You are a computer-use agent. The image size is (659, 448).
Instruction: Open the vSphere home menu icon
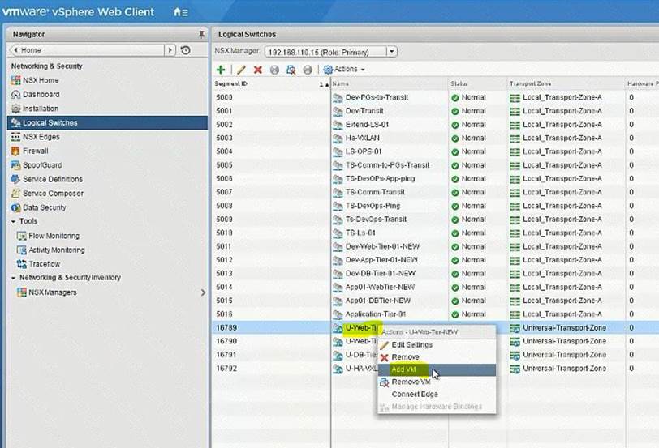pyautogui.click(x=180, y=12)
